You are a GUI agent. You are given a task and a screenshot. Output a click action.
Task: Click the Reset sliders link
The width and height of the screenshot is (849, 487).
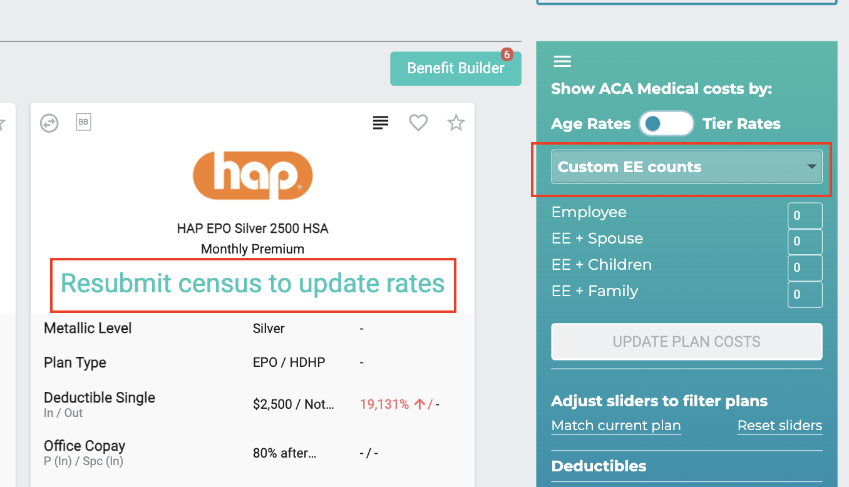(780, 426)
